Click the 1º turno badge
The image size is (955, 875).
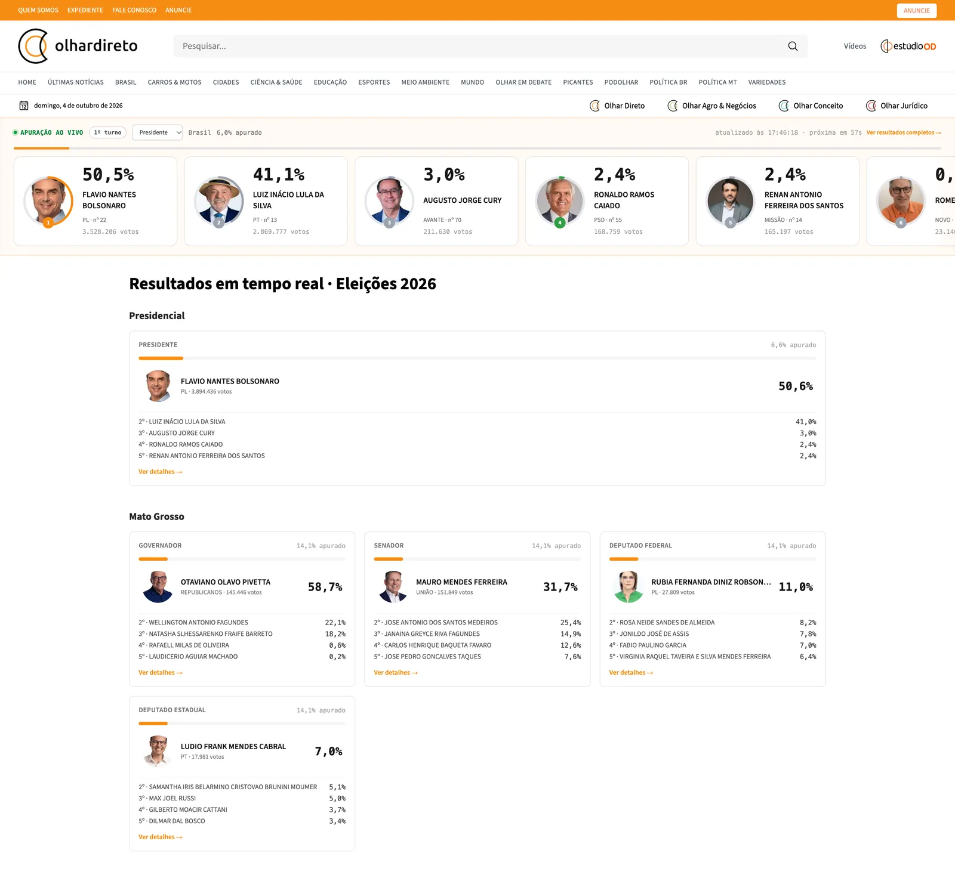107,132
